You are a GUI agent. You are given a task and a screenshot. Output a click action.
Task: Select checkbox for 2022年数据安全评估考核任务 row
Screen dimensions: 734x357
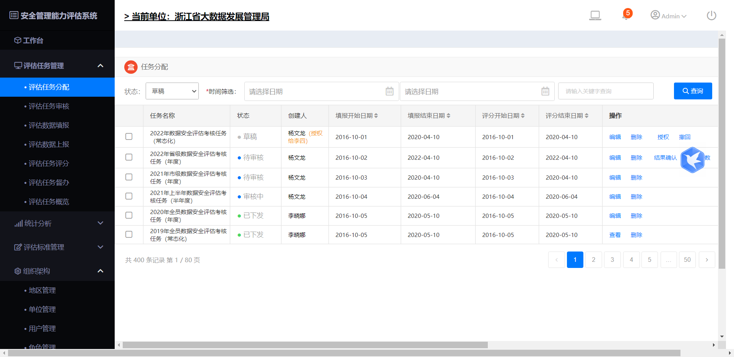[x=129, y=136]
